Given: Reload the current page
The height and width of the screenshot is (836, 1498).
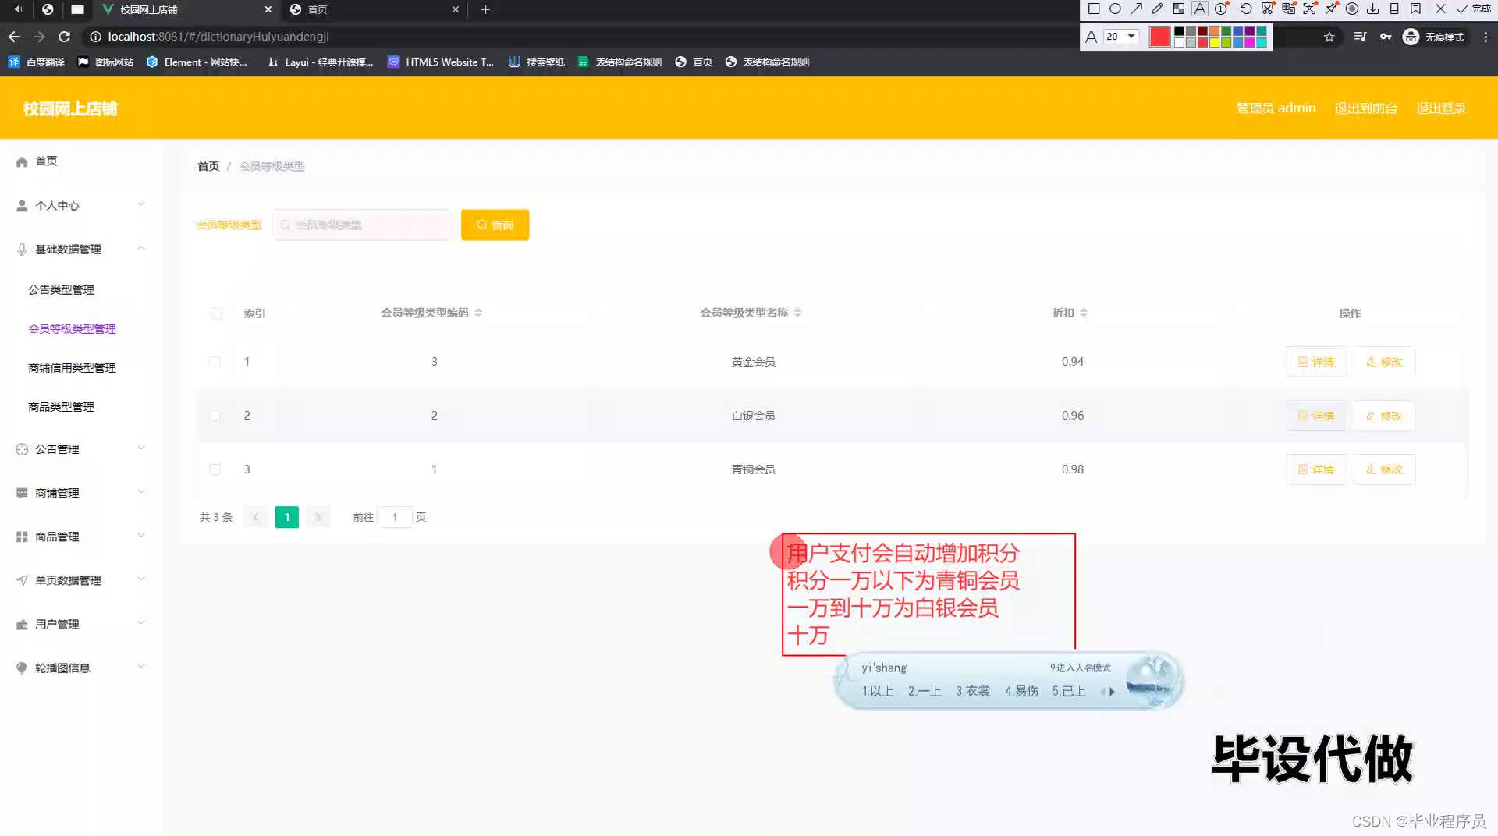Looking at the screenshot, I should (65, 37).
